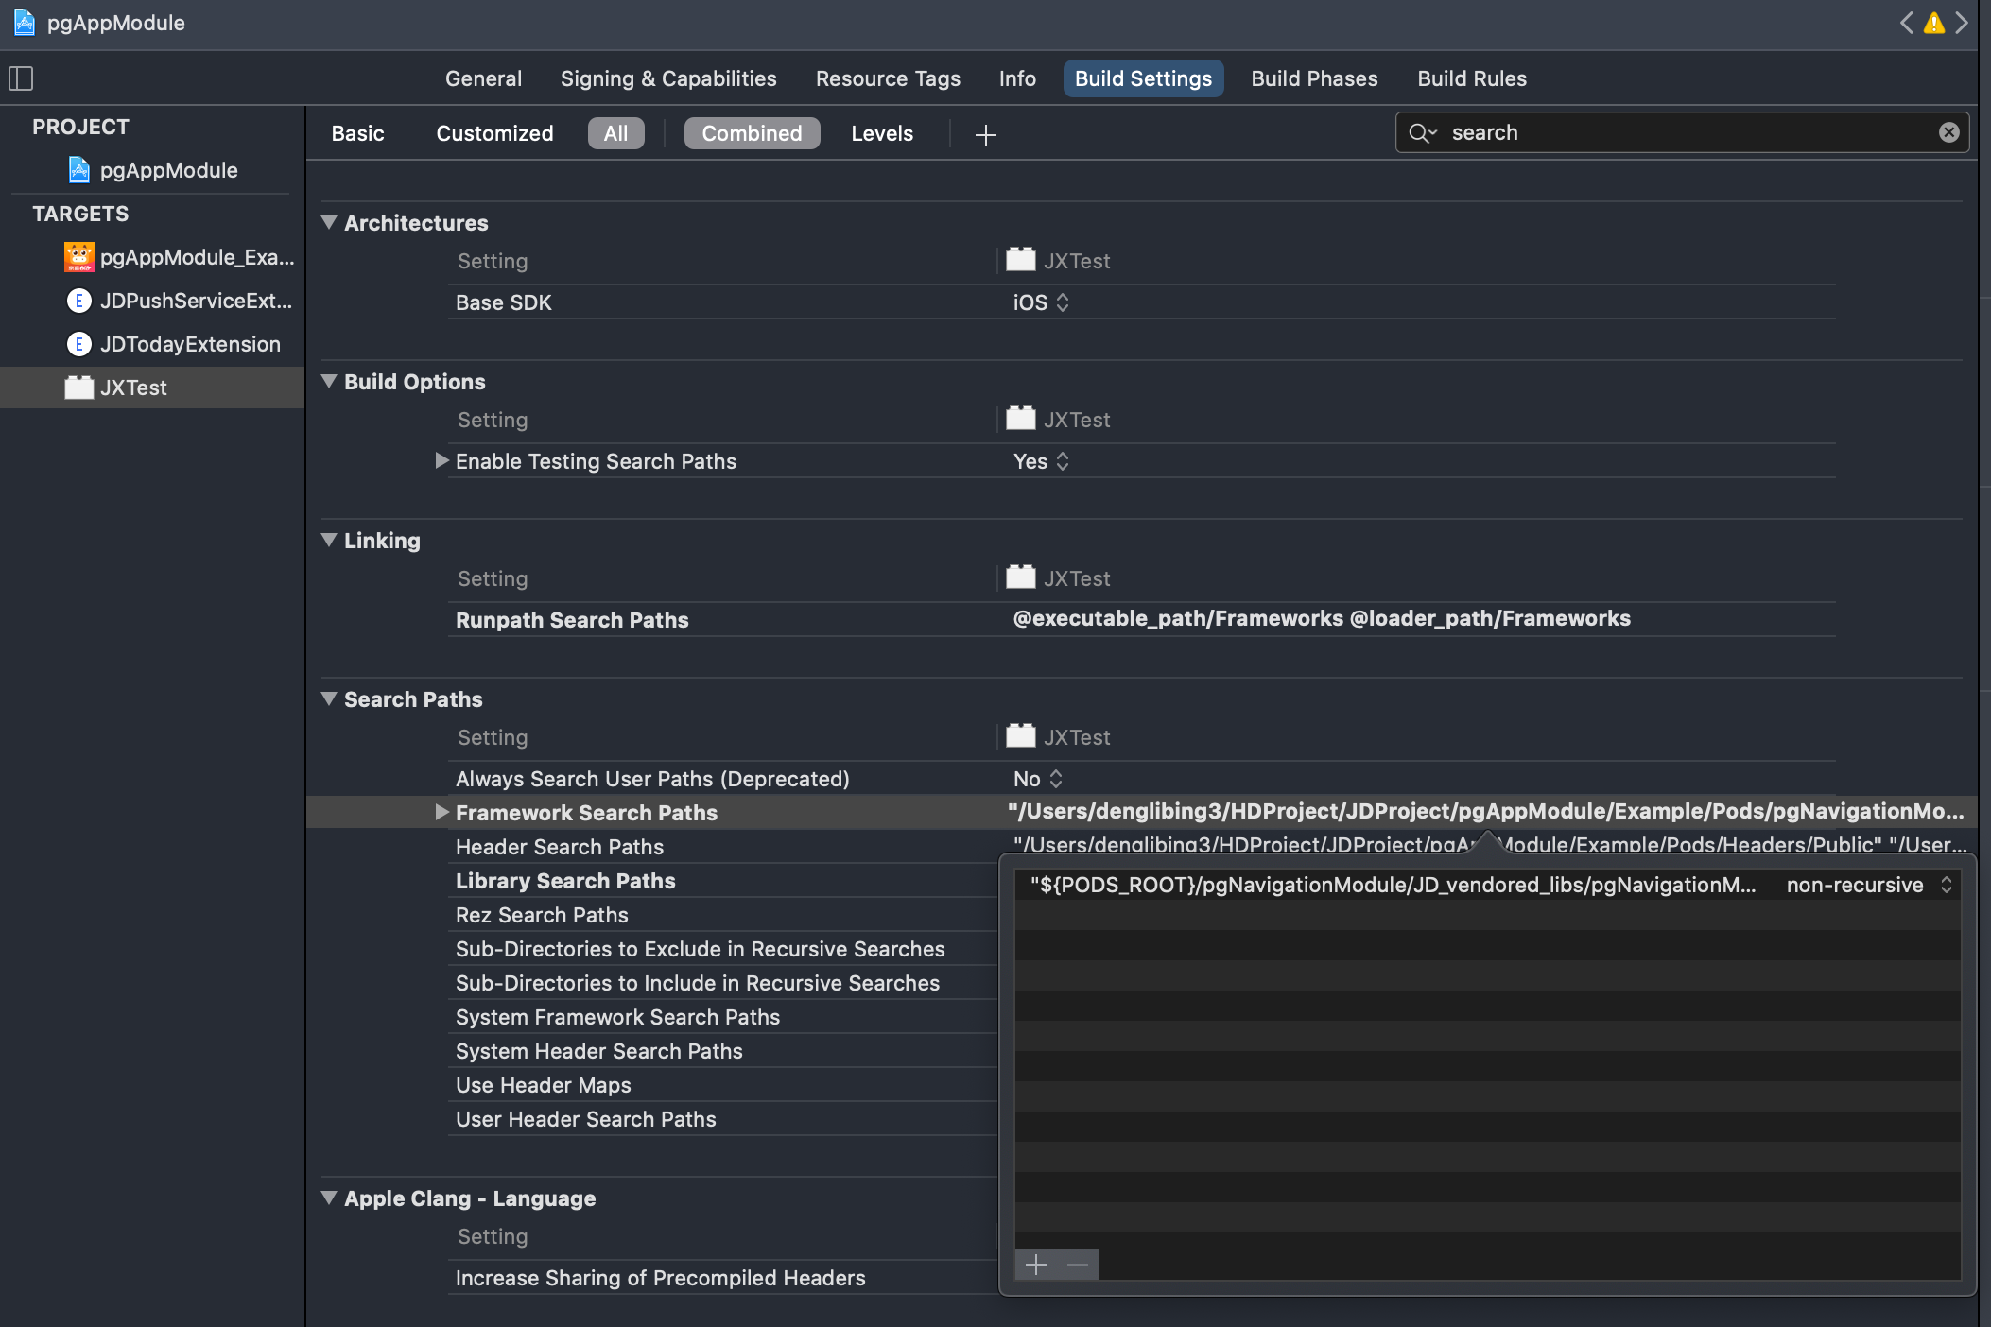Go to previous issue arrow

[x=1907, y=23]
